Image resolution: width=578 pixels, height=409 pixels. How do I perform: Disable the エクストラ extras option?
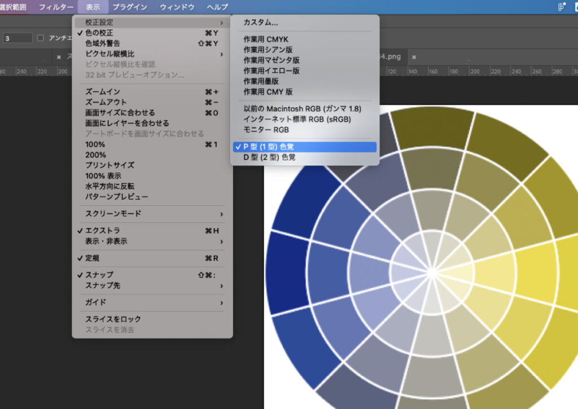click(x=102, y=231)
